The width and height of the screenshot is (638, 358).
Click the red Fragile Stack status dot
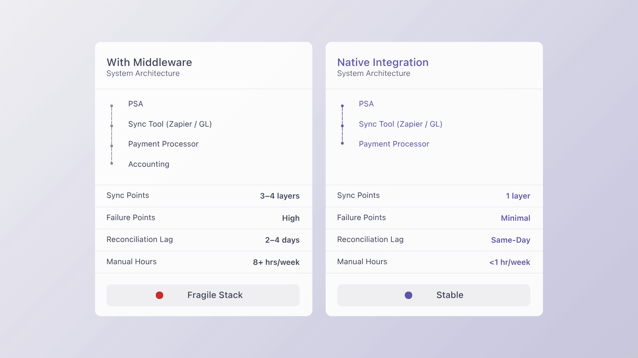pyautogui.click(x=159, y=295)
